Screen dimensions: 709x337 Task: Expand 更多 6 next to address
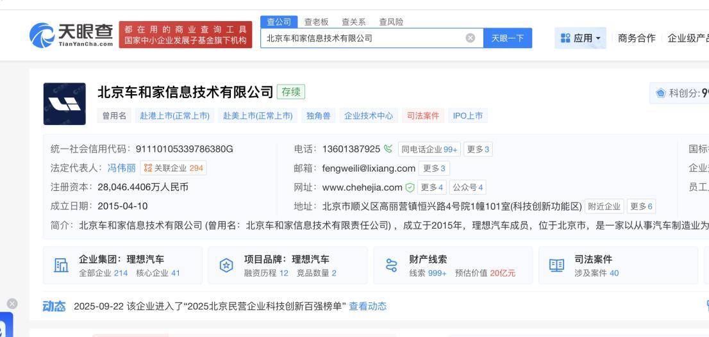coord(641,206)
